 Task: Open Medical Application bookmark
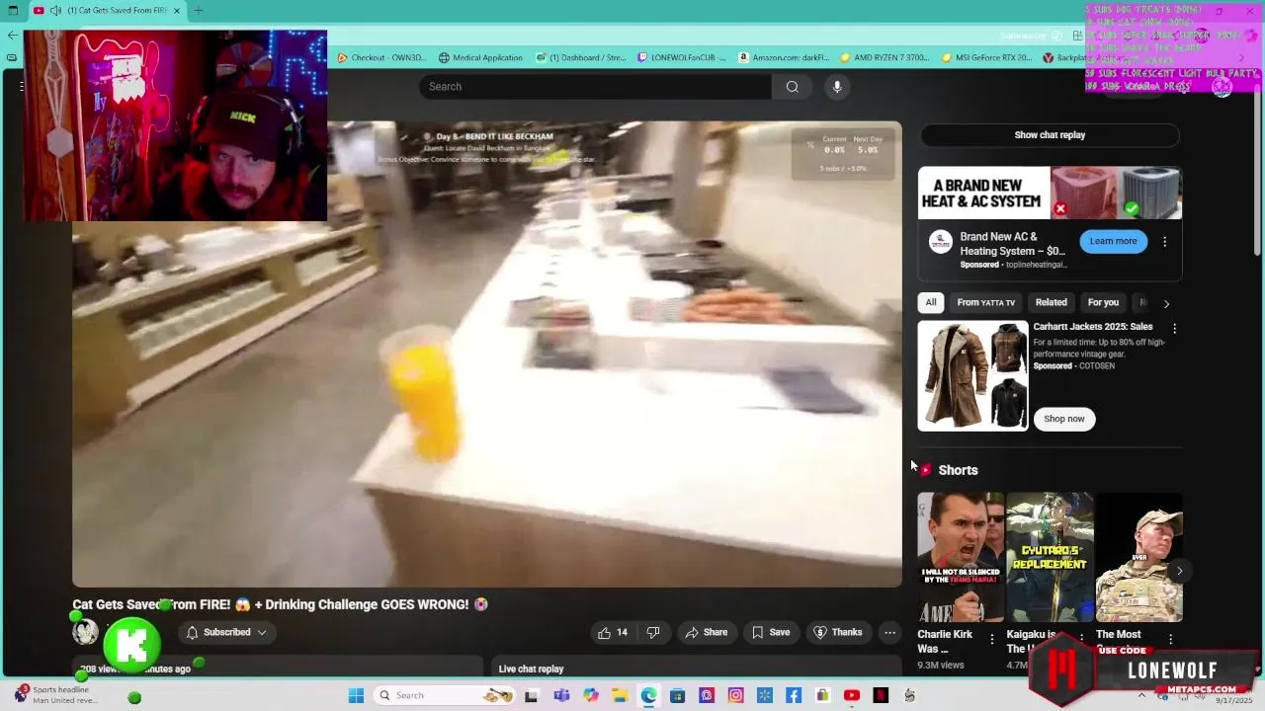[x=480, y=57]
